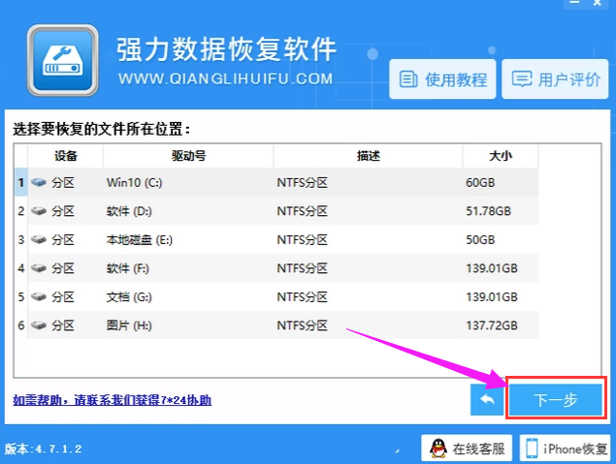Open the 如需帮助 7*24 support link
616x464 pixels.
112,400
